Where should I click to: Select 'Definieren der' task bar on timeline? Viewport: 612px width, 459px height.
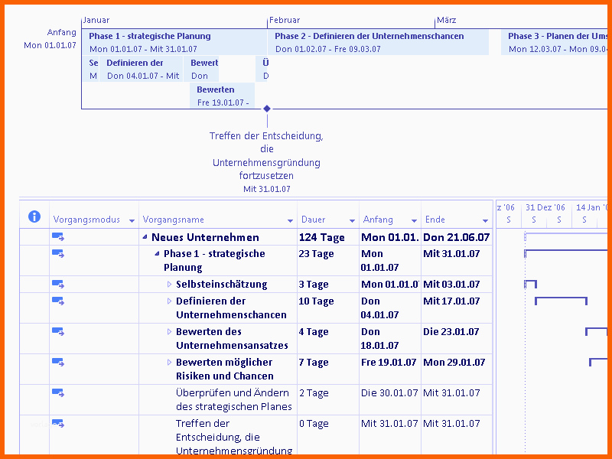(x=141, y=69)
